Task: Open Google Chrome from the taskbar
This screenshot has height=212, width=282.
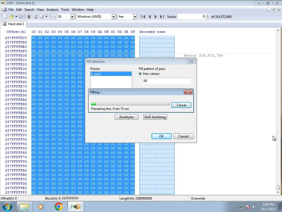Action: pyautogui.click(x=58, y=206)
